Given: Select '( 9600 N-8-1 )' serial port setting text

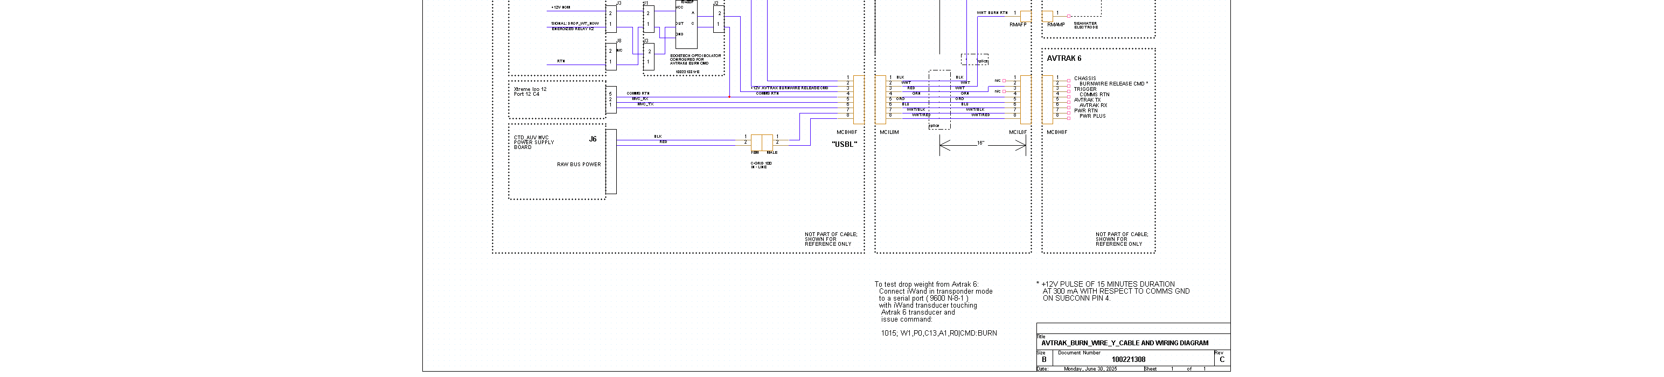Looking at the screenshot, I should pos(948,298).
